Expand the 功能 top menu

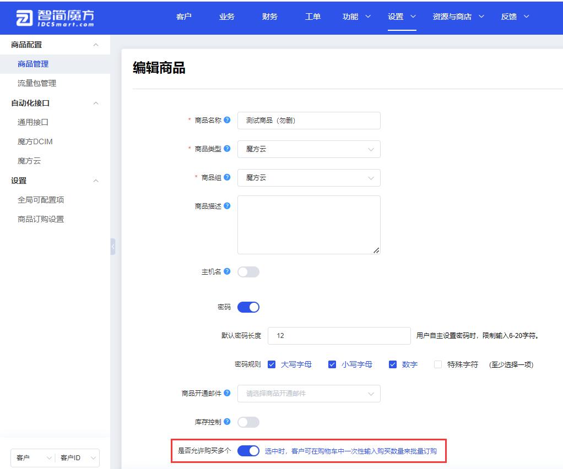click(x=356, y=17)
